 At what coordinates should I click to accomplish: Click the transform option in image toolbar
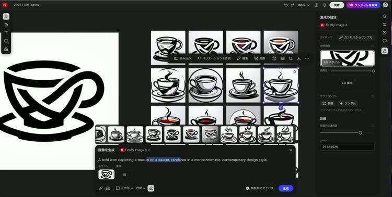[259, 58]
